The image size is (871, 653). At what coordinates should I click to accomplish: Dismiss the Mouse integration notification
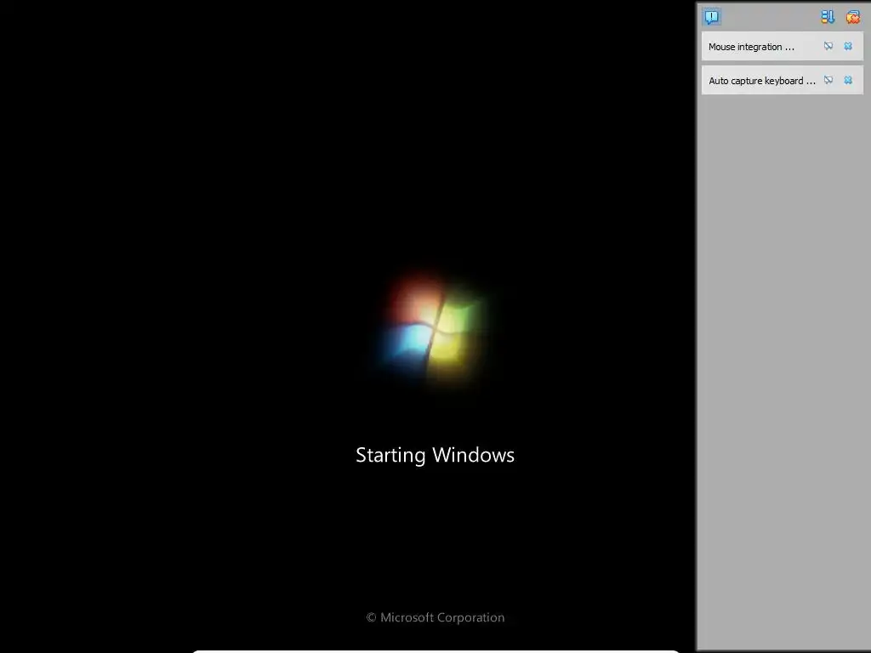point(848,46)
